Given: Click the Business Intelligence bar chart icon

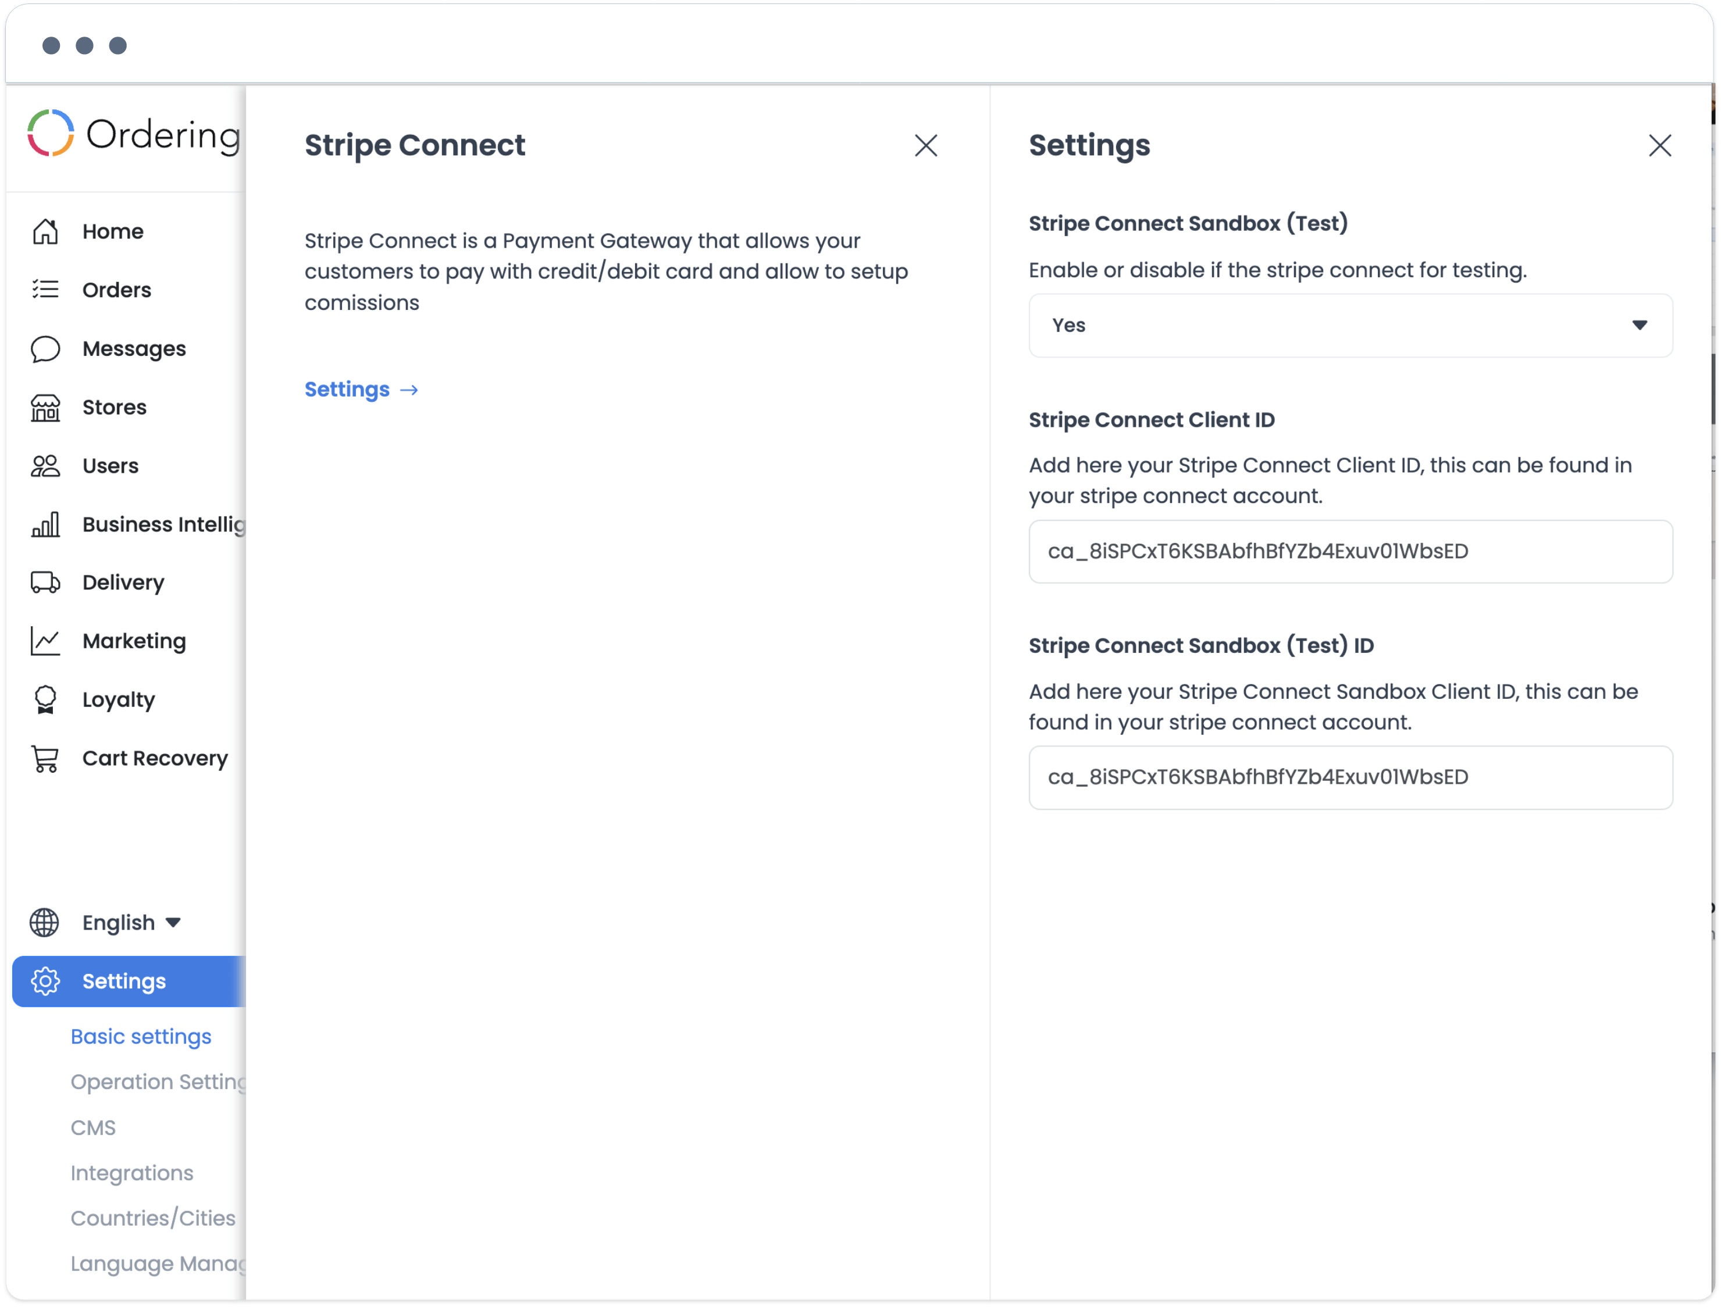Looking at the screenshot, I should 45,524.
